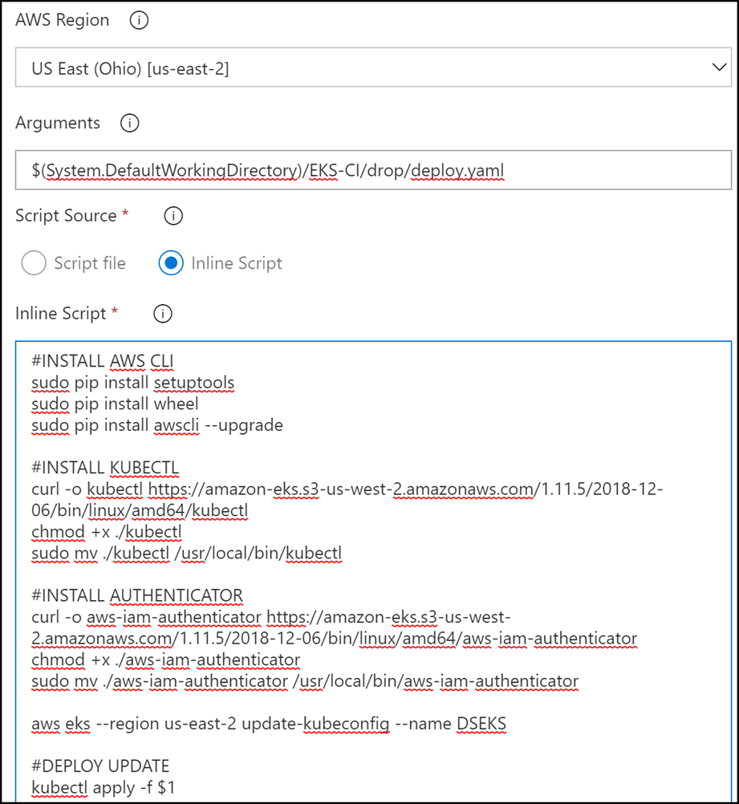Open the AWS Region info icon
This screenshot has width=739, height=804.
click(x=139, y=21)
